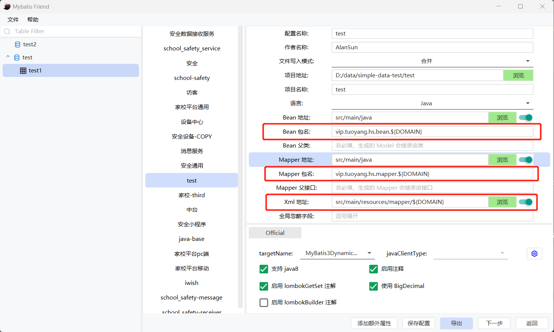The width and height of the screenshot is (554, 332).
Task: Click the Mapper 父接口 input field
Action: pos(432,188)
